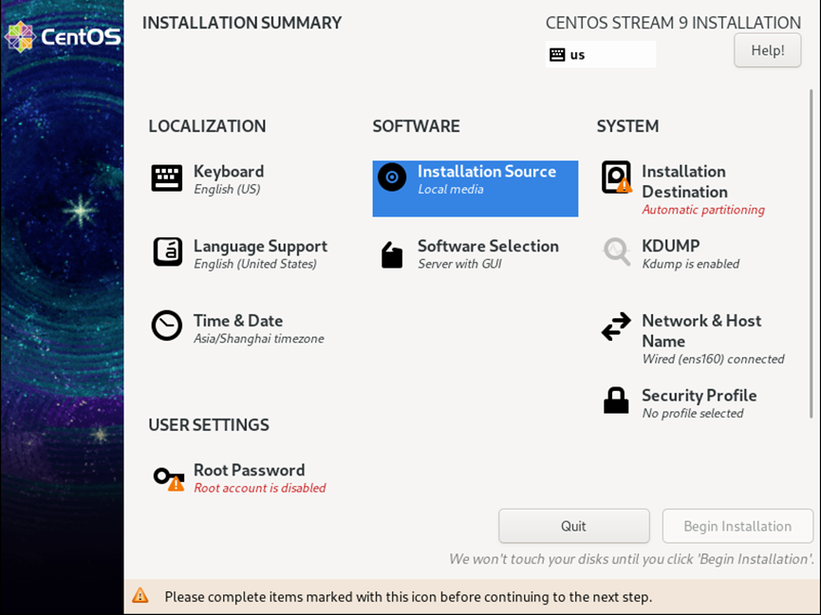Click the warning triangle in the bottom notification bar
Image resolution: width=821 pixels, height=615 pixels.
pos(140,596)
